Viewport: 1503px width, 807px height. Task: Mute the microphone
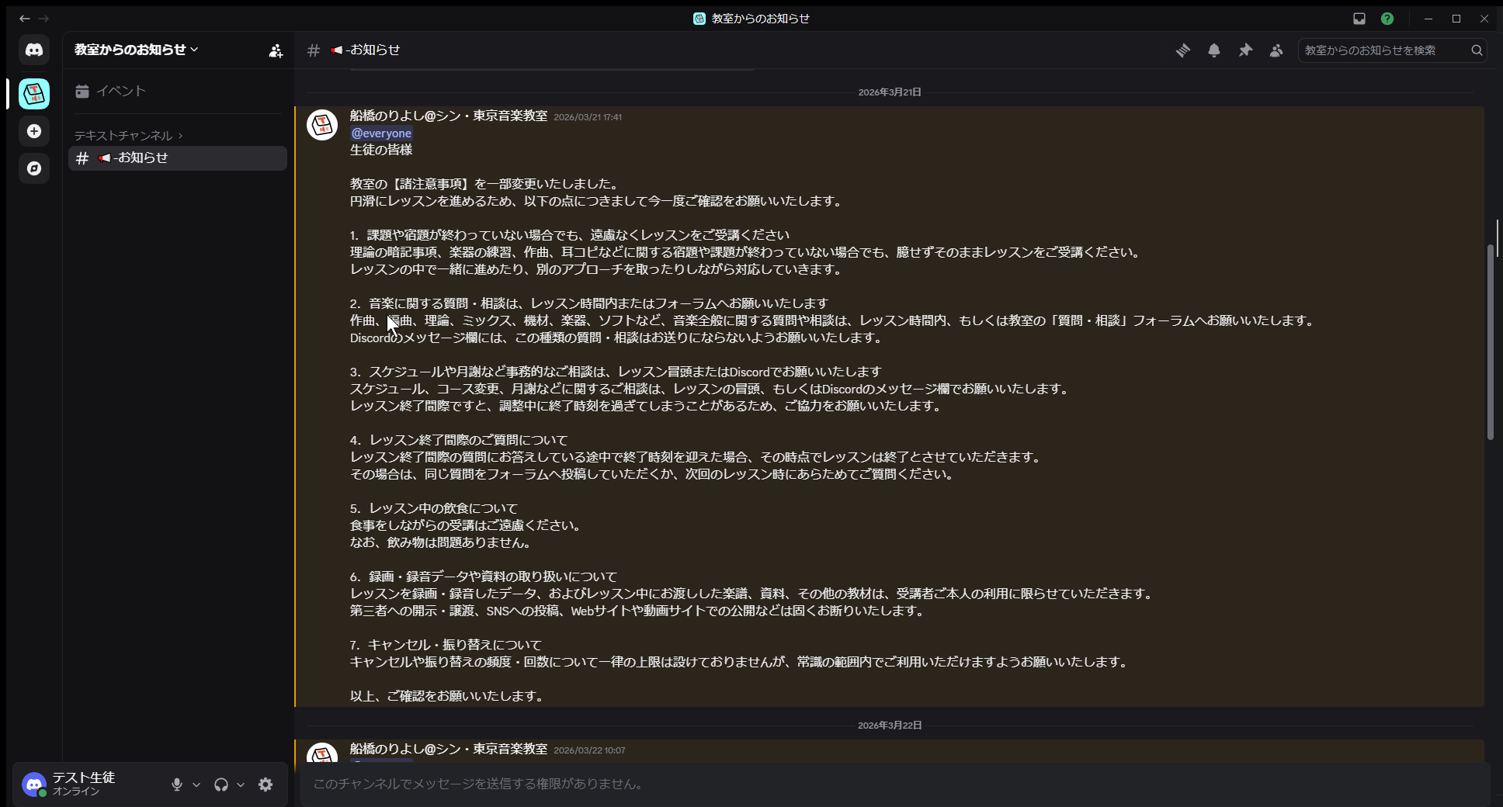177,784
